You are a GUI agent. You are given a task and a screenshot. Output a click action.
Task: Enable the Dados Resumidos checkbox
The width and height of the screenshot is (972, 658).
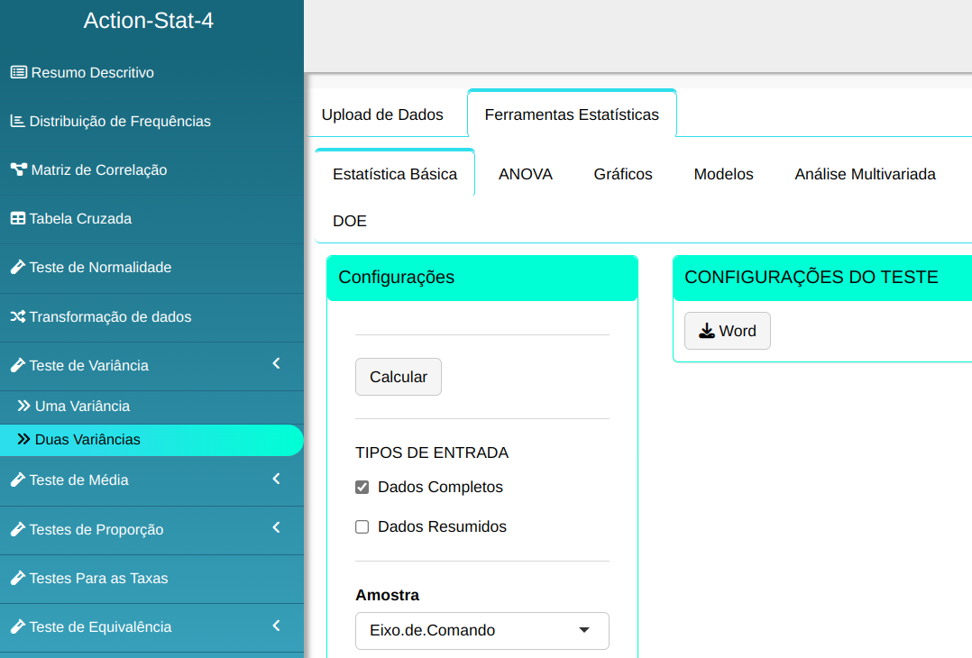pyautogui.click(x=362, y=527)
